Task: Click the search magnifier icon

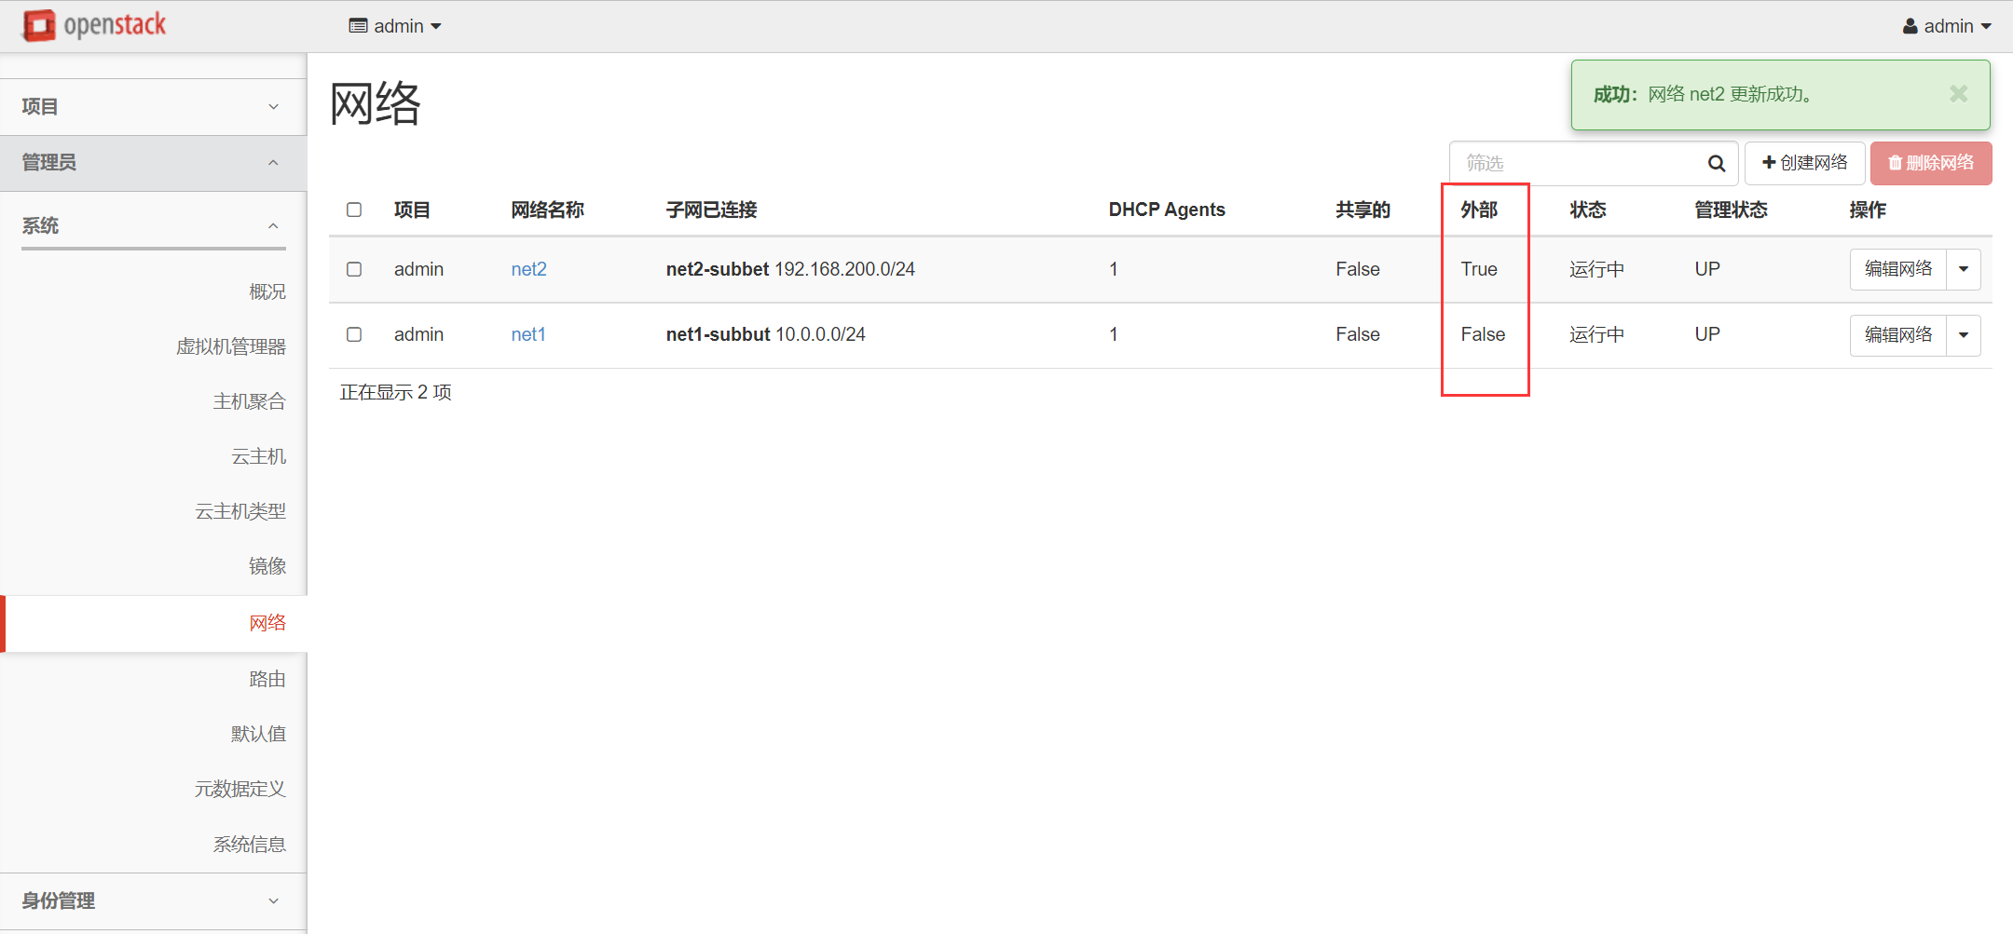Action: click(1716, 164)
